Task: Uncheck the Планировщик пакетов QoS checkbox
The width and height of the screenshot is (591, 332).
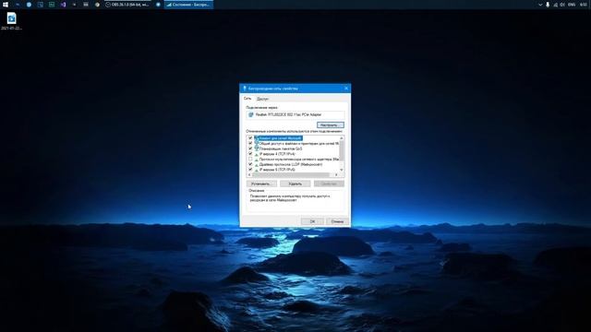Action: 250,148
